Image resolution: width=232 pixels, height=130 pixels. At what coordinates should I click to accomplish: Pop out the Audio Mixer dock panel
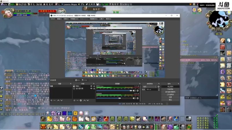pos(140,84)
